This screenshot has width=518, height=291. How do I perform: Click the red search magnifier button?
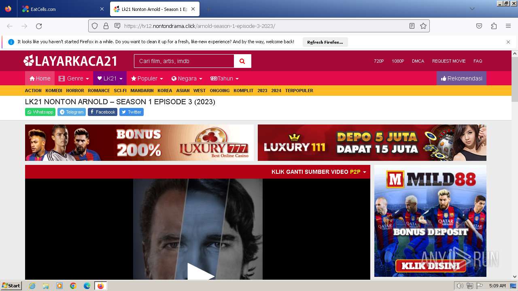click(x=242, y=61)
